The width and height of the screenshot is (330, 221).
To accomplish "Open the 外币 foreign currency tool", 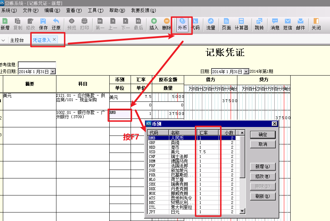I will click(x=182, y=24).
